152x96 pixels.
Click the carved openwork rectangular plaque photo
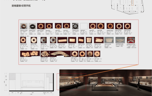(99, 40)
